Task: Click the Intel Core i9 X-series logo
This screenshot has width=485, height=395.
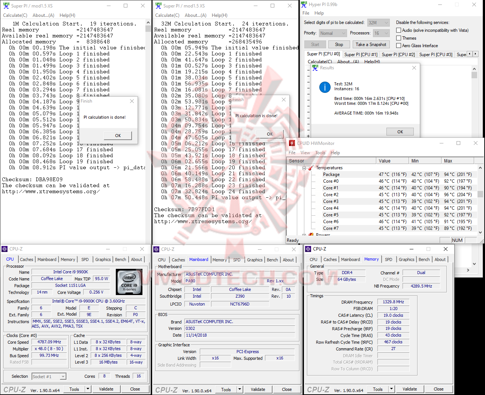Action: (129, 282)
